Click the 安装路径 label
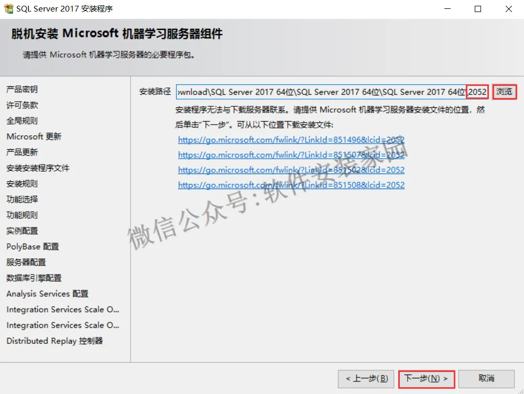Screen dimensions: 524x394 [155, 92]
